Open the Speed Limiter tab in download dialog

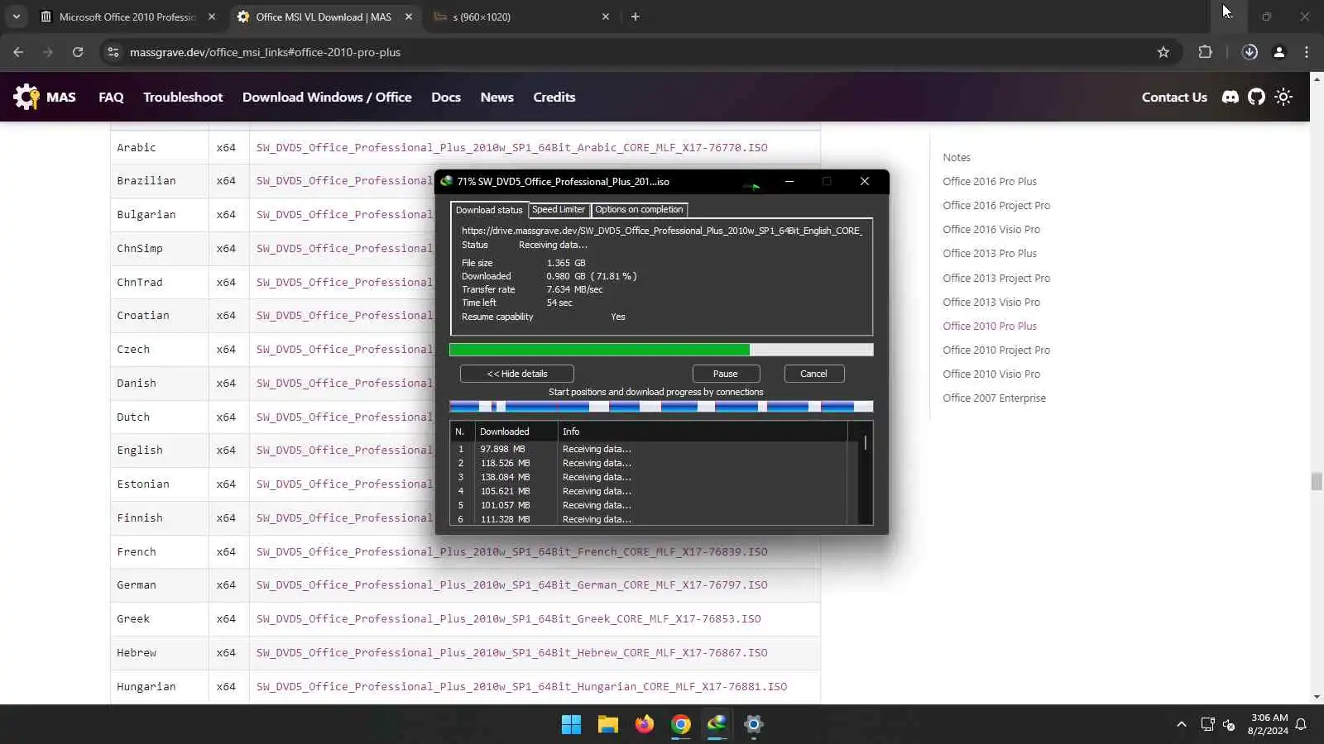point(559,210)
